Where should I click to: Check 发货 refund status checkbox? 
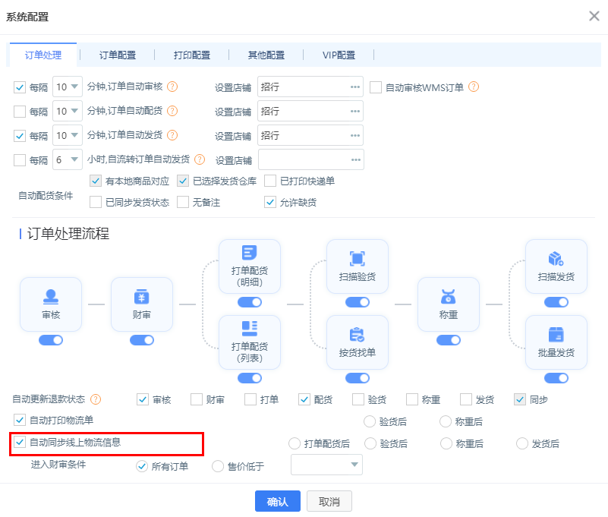click(466, 399)
